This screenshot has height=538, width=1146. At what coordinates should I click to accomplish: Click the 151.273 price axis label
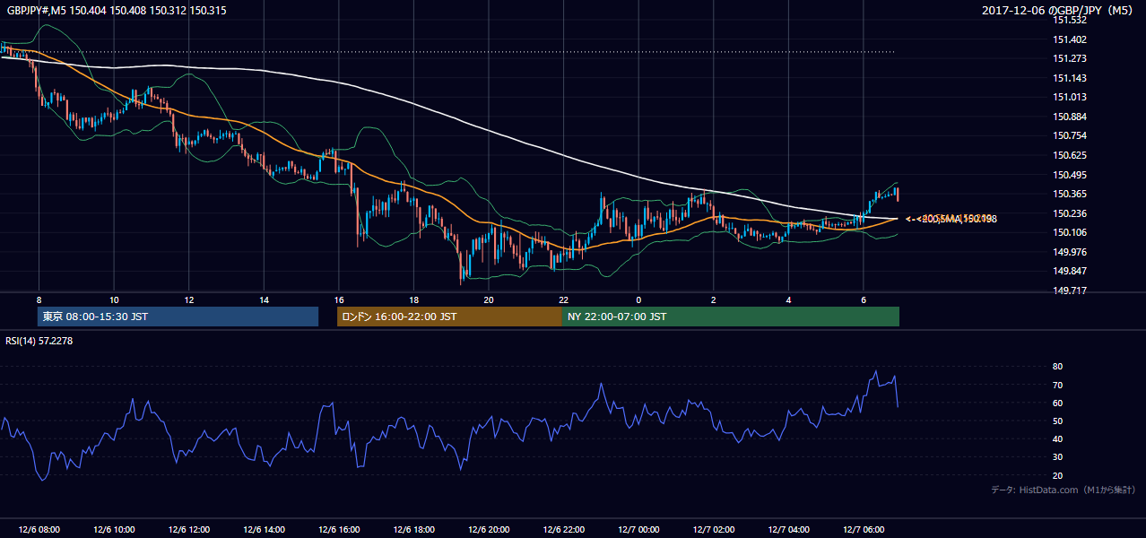click(1069, 59)
